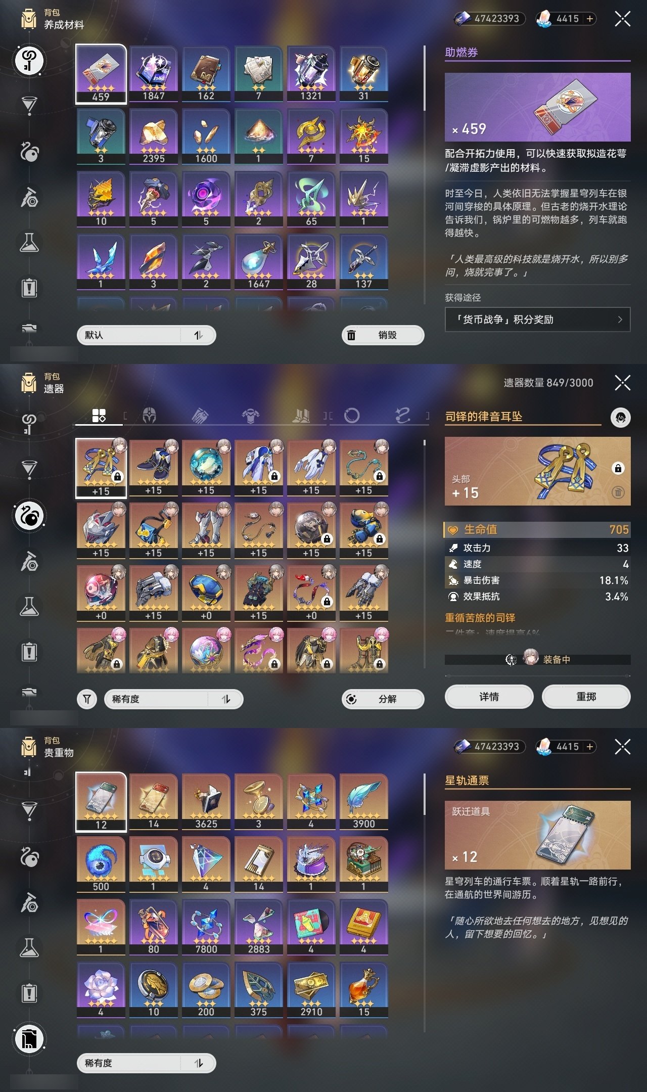Toggle discard mark on the selected relic

pyautogui.click(x=618, y=492)
